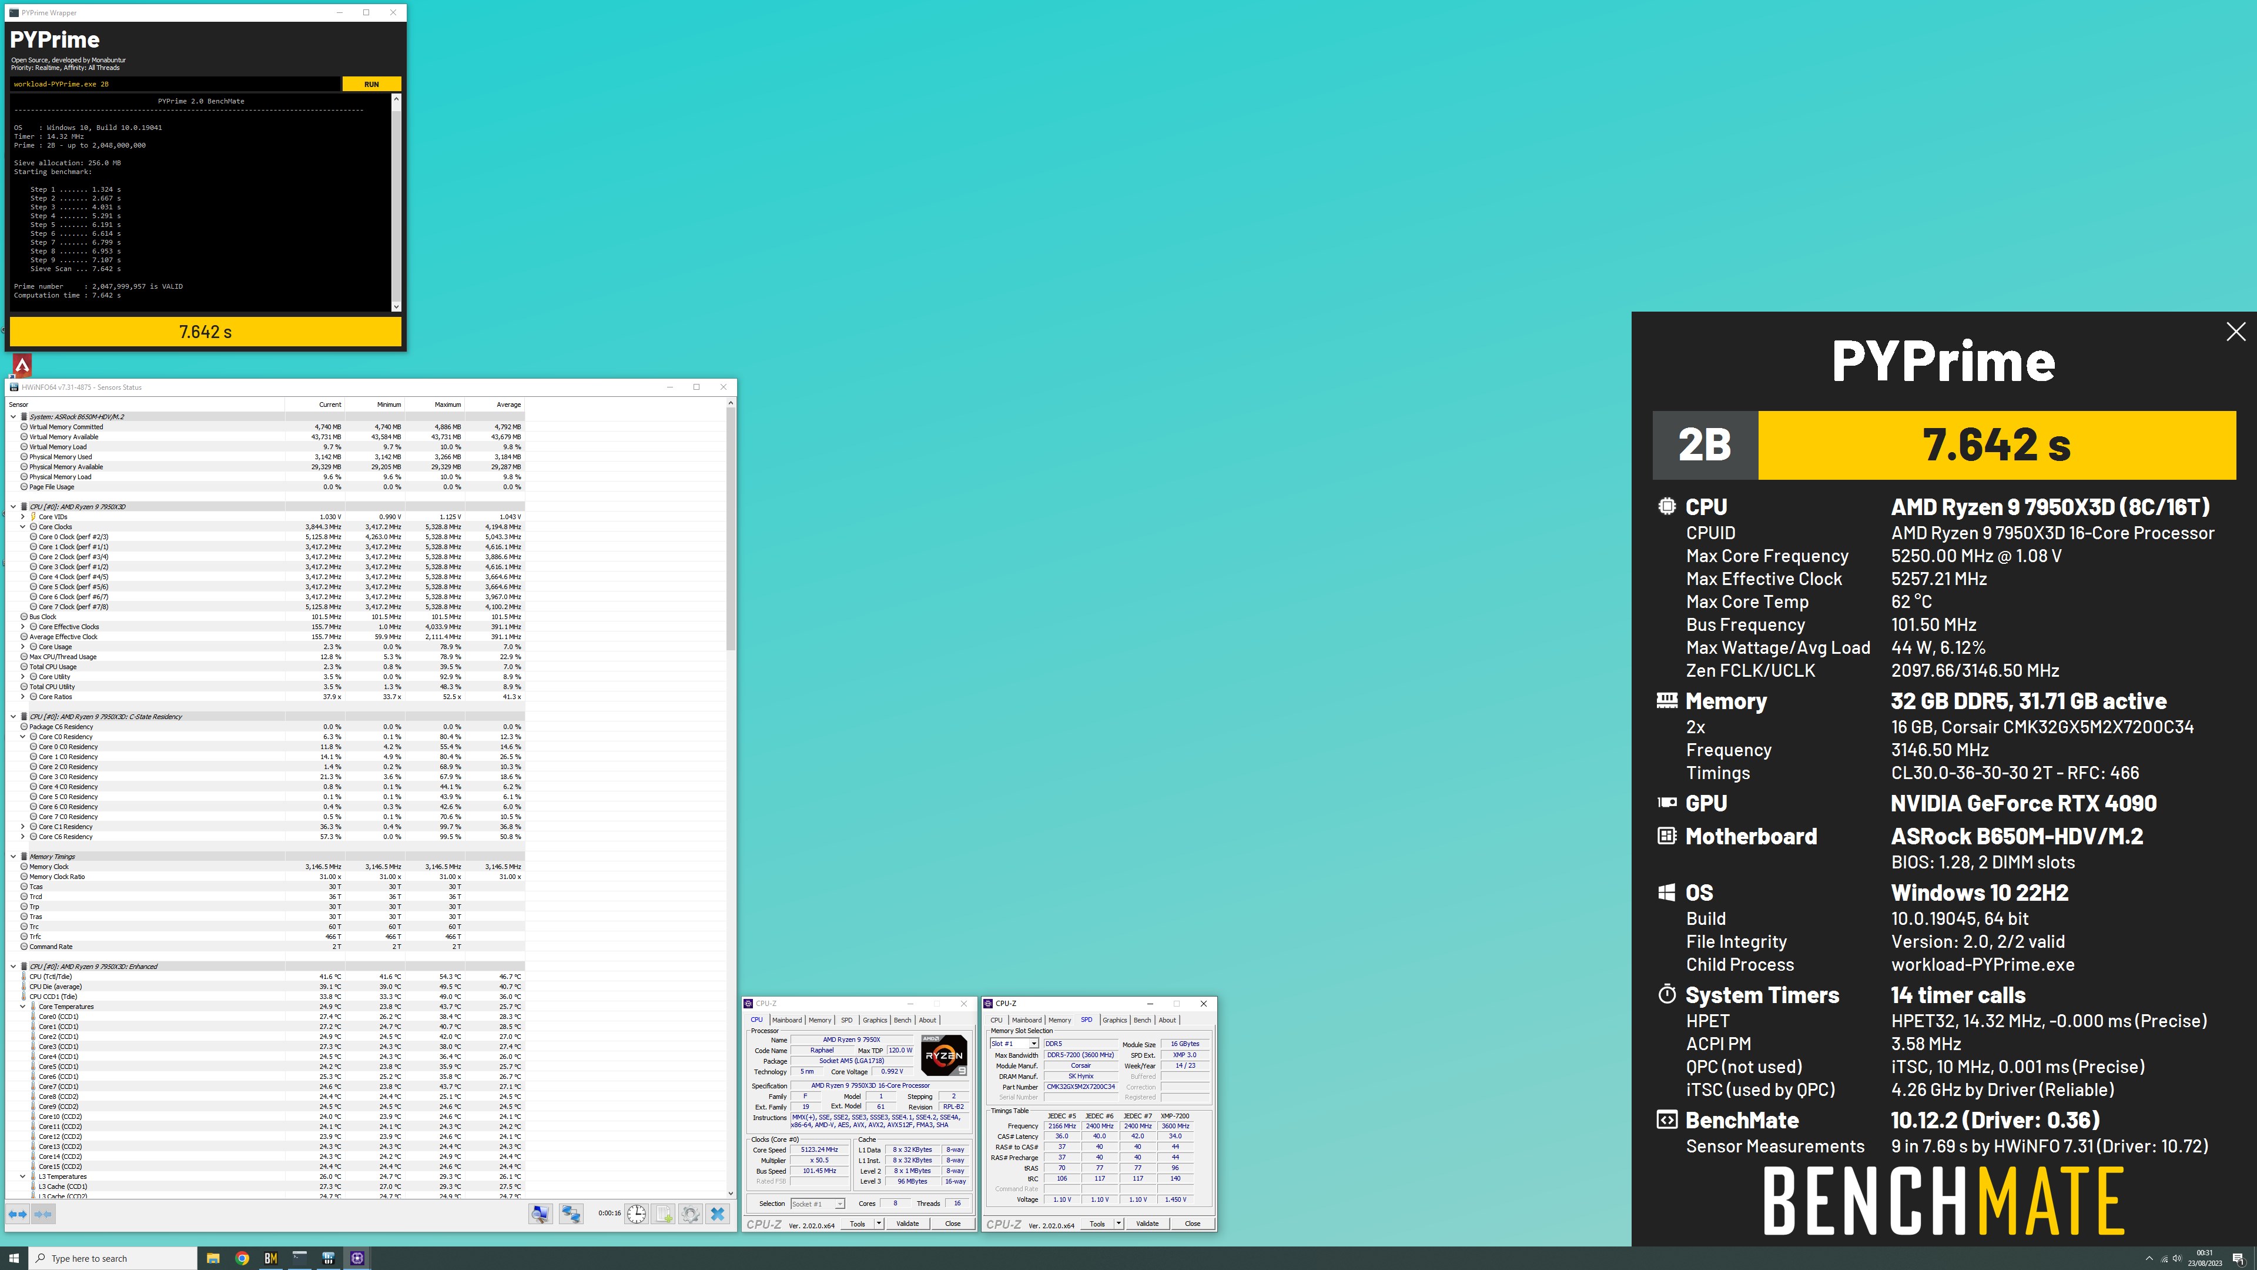Click taskbar clock showing 00:31
The width and height of the screenshot is (2257, 1270).
[2205, 1258]
